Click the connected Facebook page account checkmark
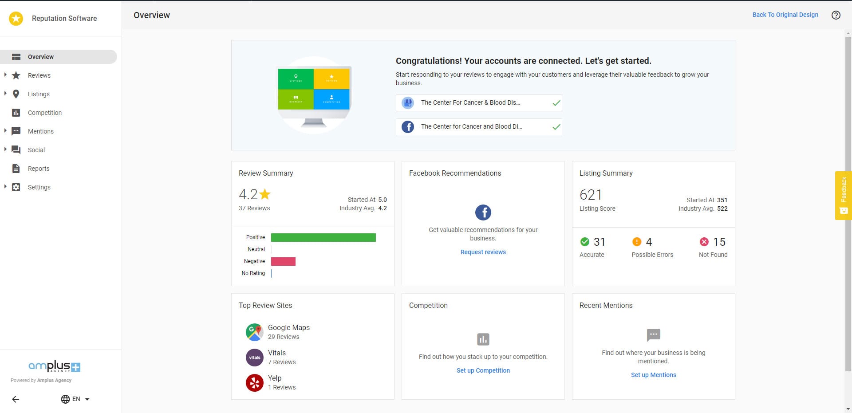 coord(556,127)
